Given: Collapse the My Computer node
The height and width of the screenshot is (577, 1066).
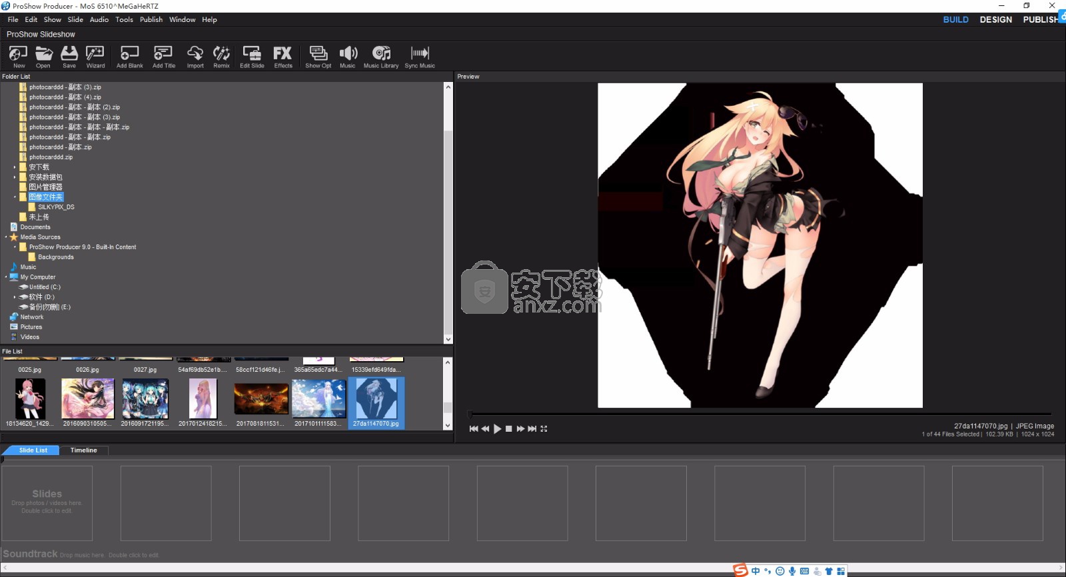Looking at the screenshot, I should coord(6,277).
